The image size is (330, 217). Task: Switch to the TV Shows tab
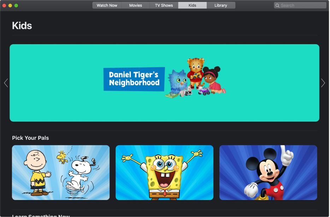pos(164,5)
